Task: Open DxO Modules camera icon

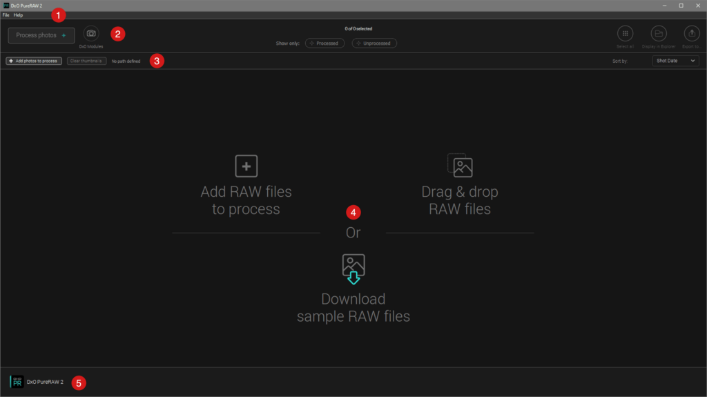Action: point(91,33)
